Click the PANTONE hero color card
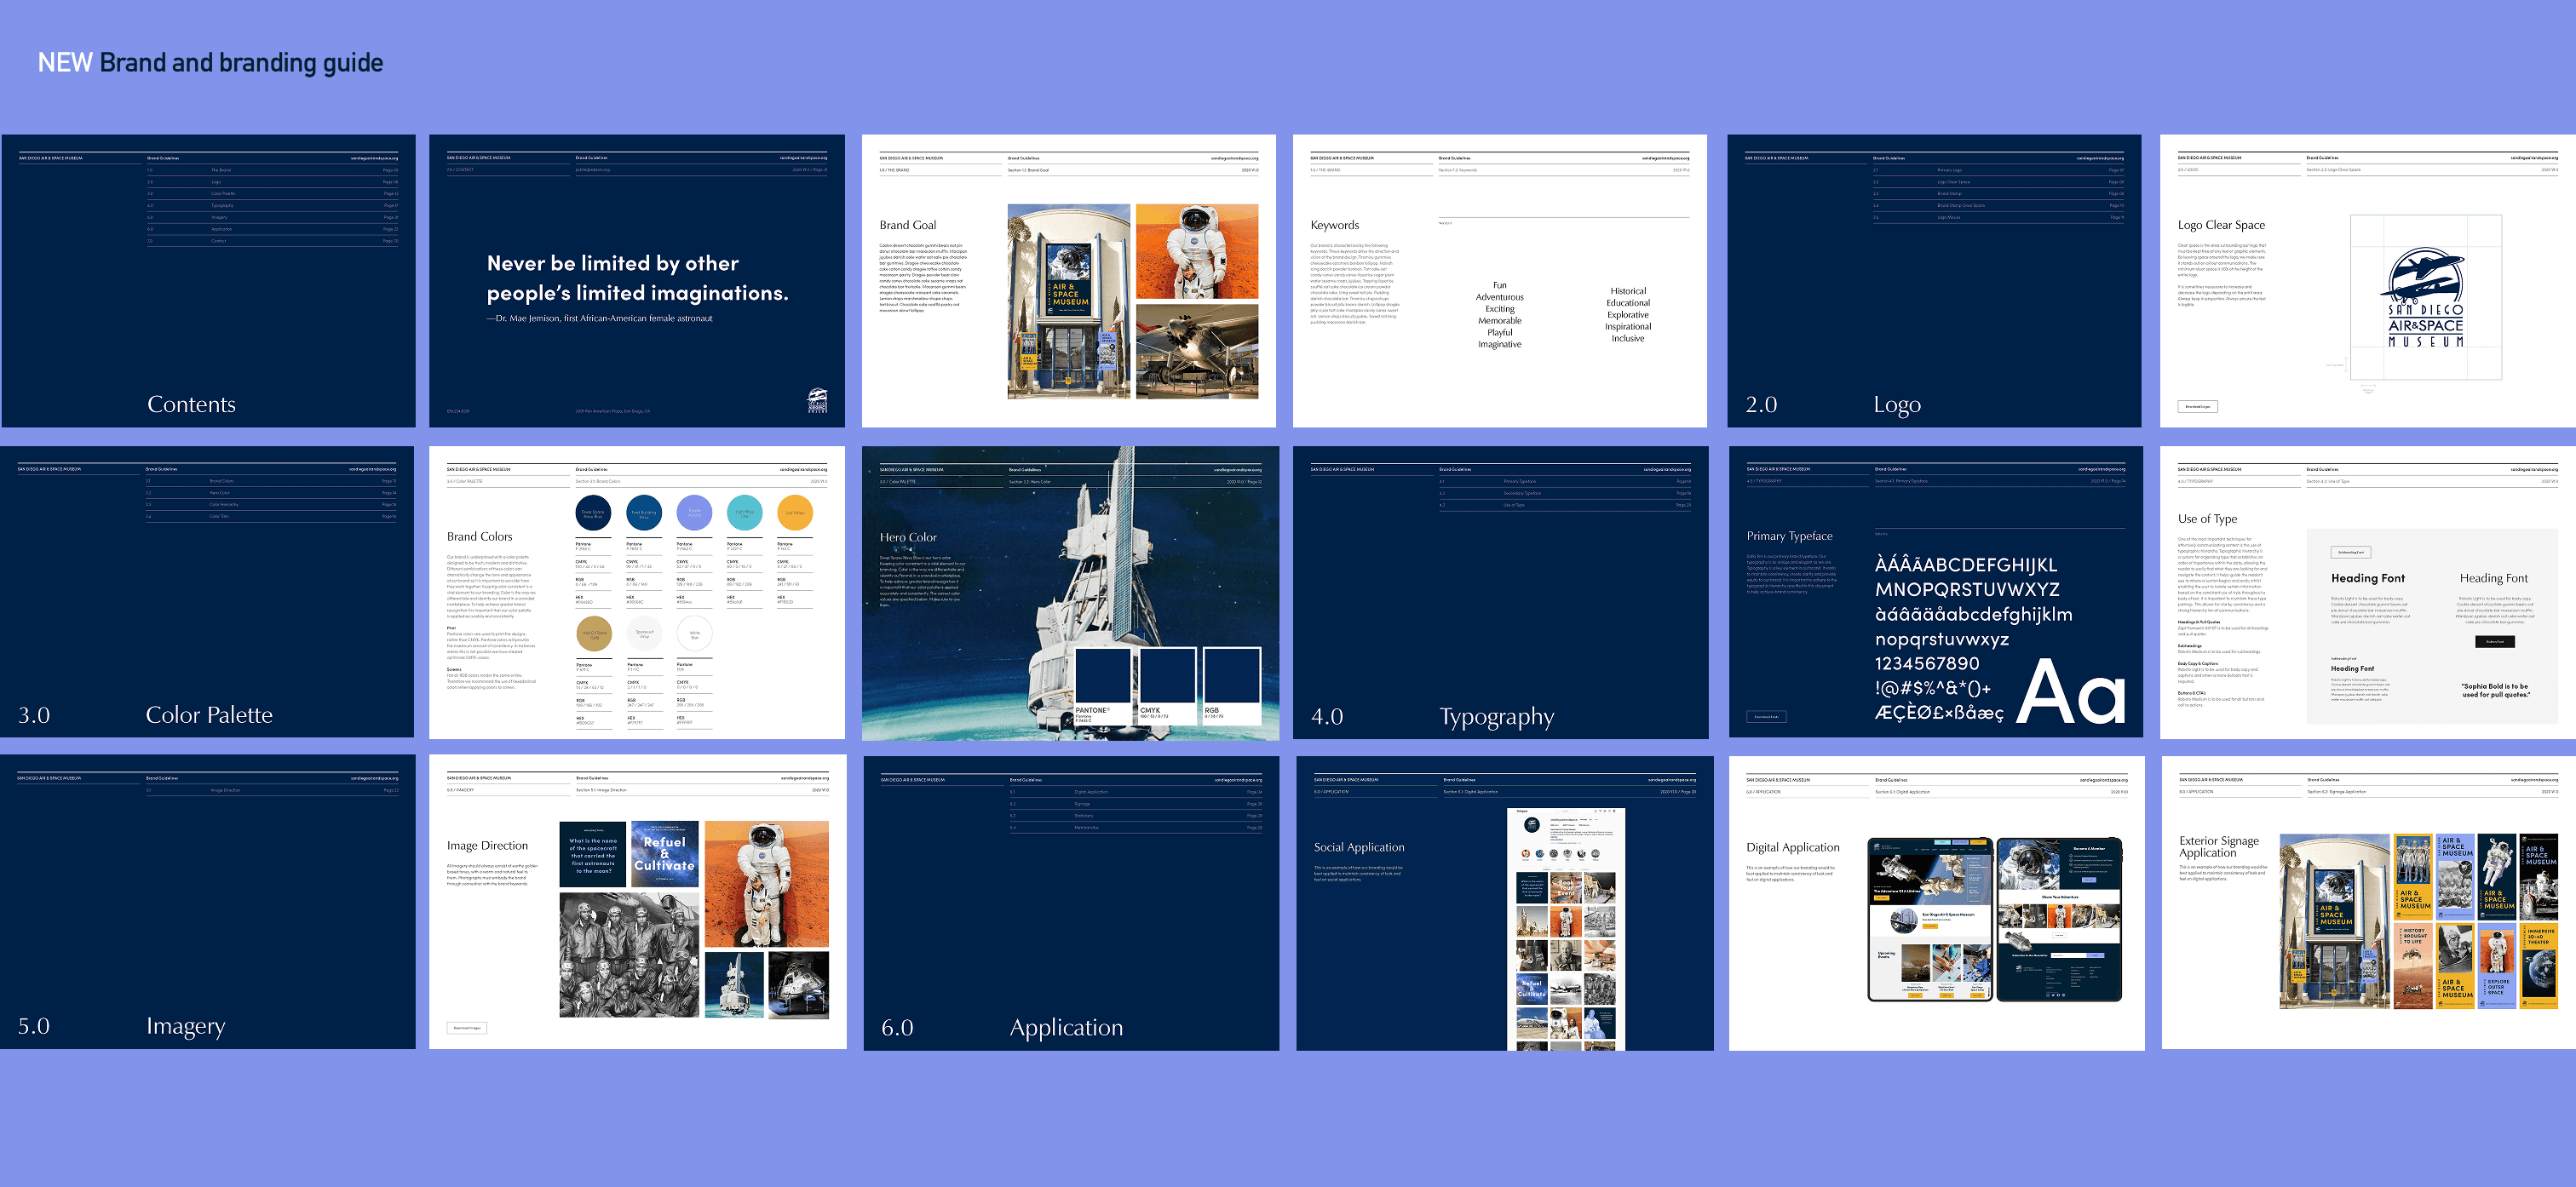Image resolution: width=2576 pixels, height=1187 pixels. [x=1102, y=685]
